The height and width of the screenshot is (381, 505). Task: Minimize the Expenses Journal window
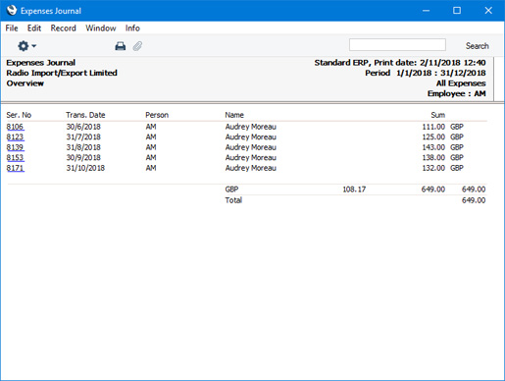point(426,11)
